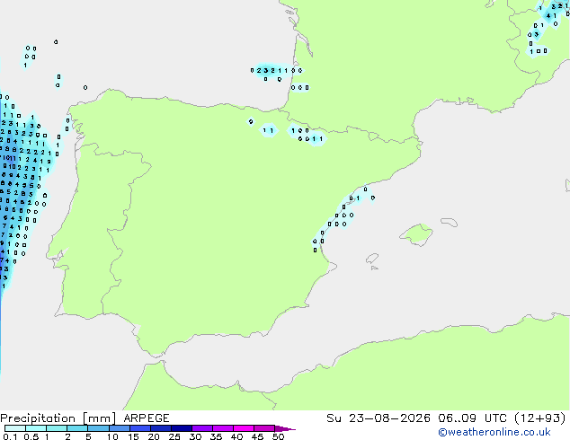Click the arrow tip beyond 50 mm on legend
The image size is (570, 440).
[x=285, y=428]
